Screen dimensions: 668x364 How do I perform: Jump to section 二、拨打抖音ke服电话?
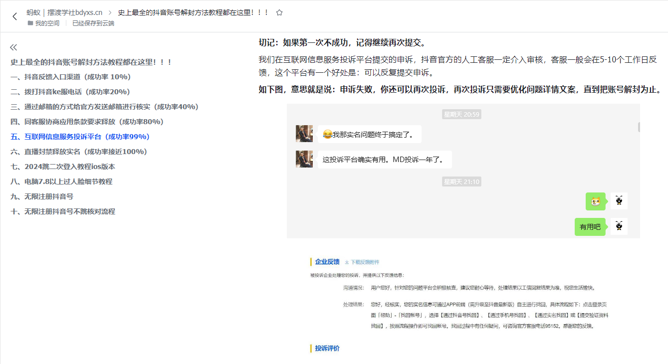tap(70, 92)
